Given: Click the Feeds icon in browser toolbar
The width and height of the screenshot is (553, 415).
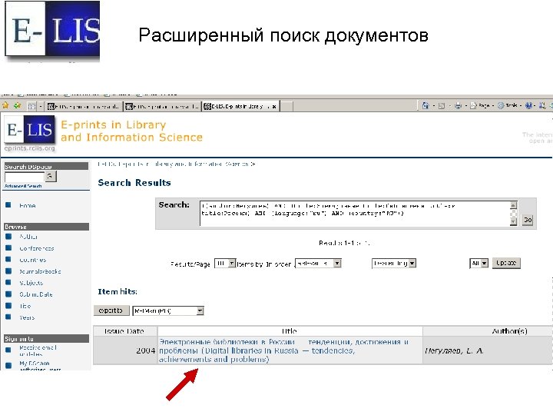Looking at the screenshot, I should click(x=441, y=105).
